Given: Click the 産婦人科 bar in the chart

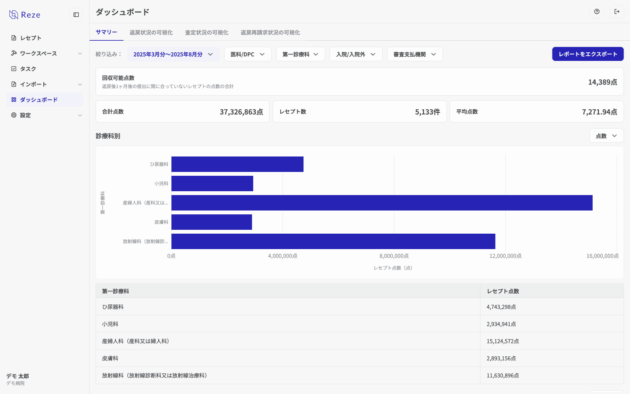Looking at the screenshot, I should (x=381, y=203).
